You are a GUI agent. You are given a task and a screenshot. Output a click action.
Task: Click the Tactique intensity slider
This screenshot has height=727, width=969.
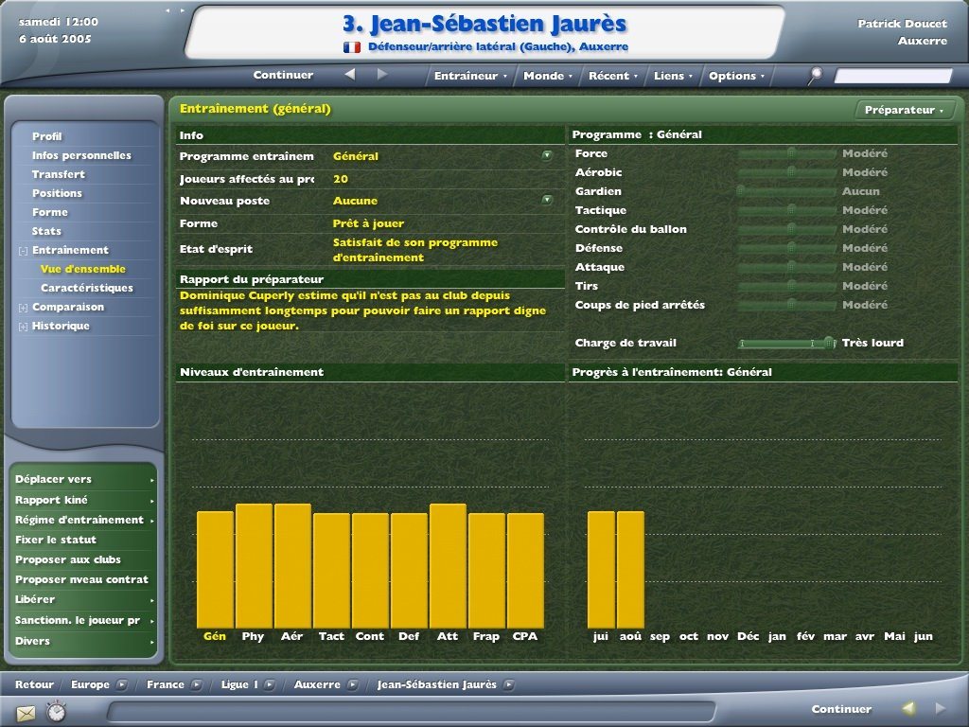pyautogui.click(x=787, y=211)
